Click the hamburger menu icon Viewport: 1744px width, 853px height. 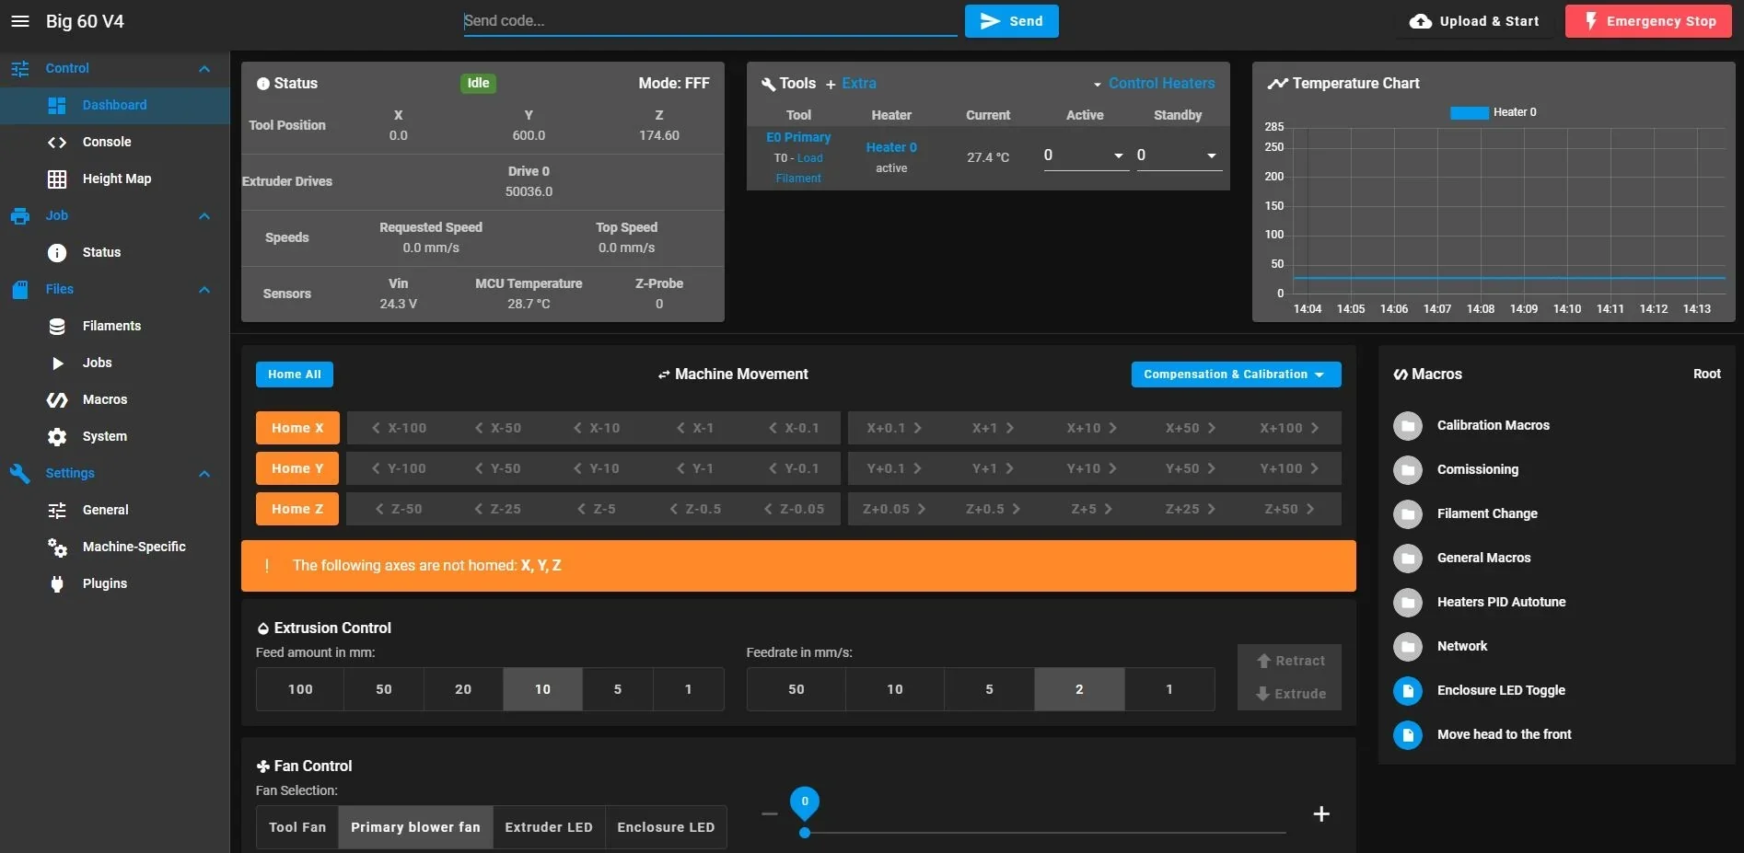19,21
